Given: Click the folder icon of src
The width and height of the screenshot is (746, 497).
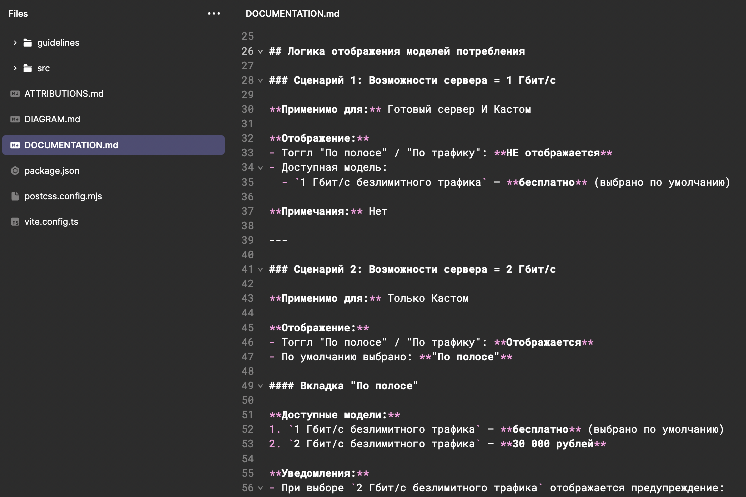Looking at the screenshot, I should (x=28, y=68).
